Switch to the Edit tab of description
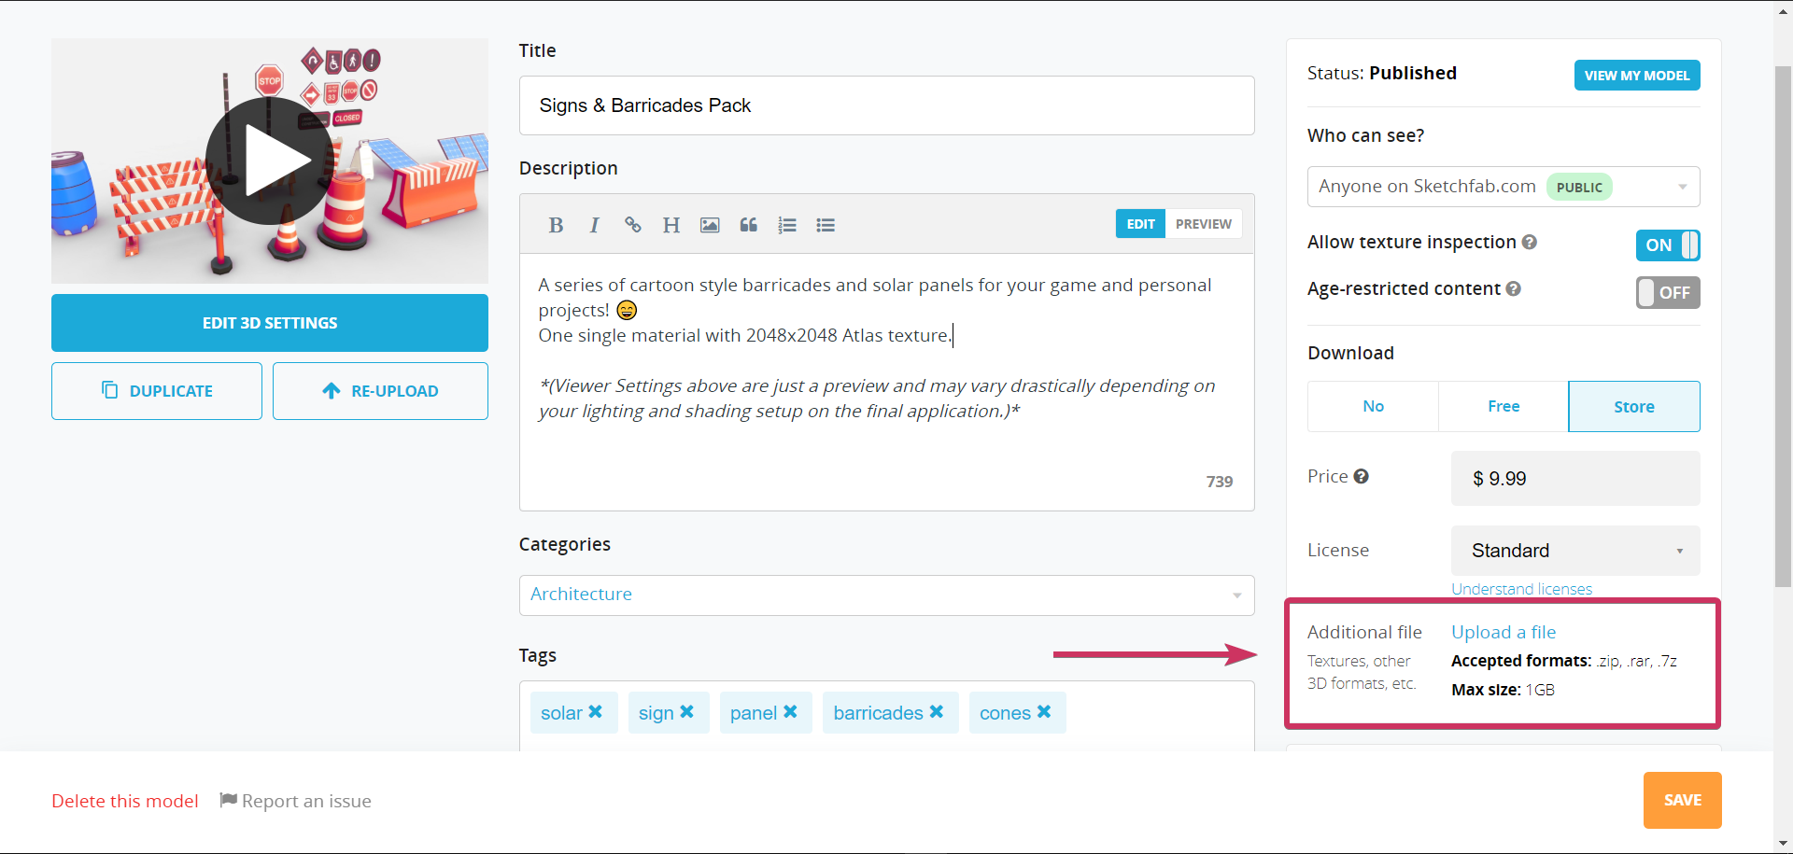 1140,224
